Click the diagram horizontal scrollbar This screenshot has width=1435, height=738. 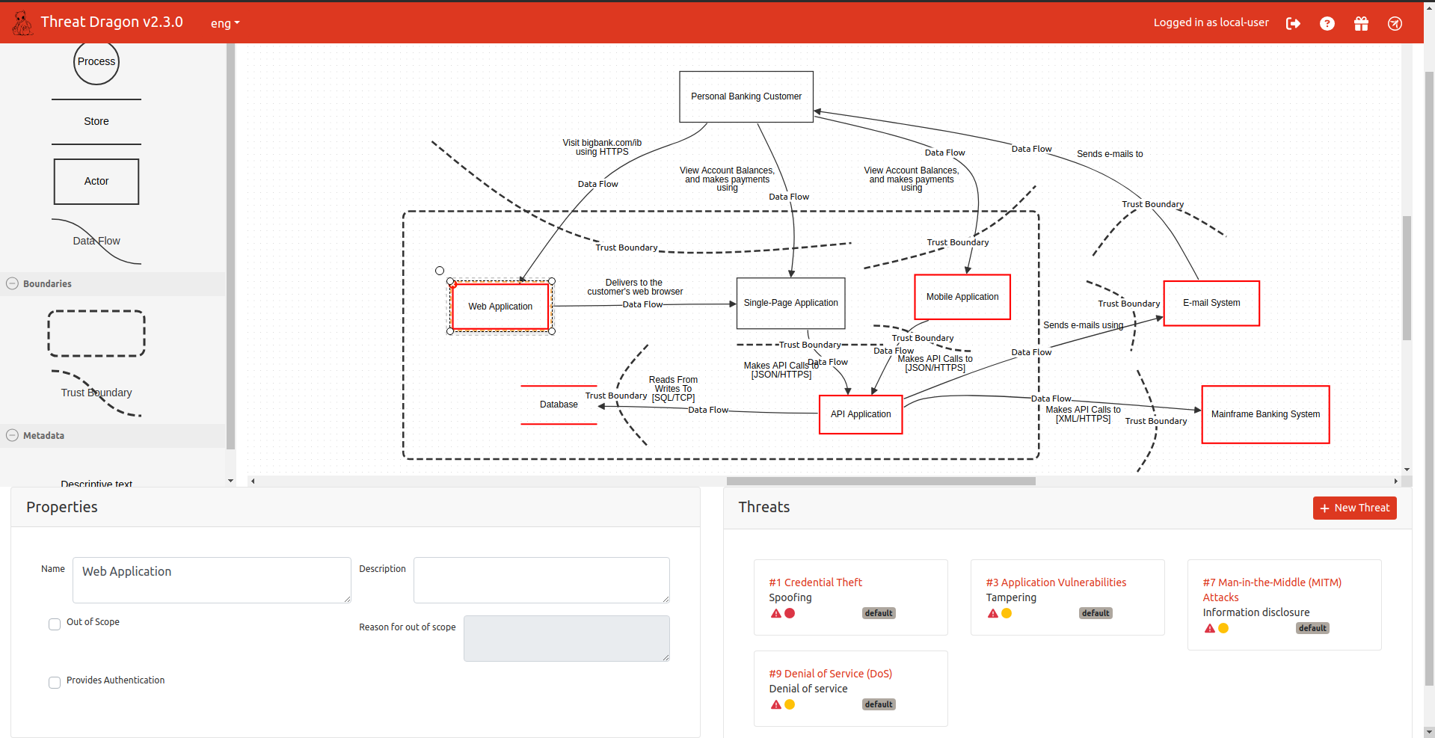coord(880,481)
